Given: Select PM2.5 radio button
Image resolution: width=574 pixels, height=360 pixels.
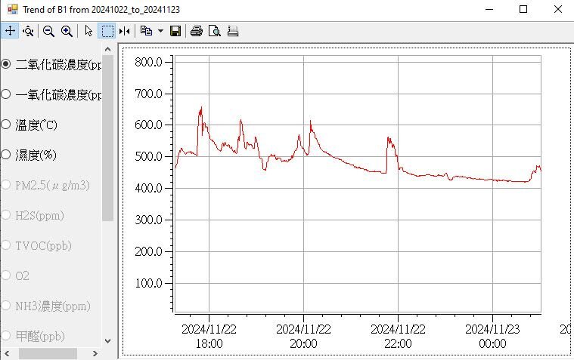Looking at the screenshot, I should click(6, 185).
